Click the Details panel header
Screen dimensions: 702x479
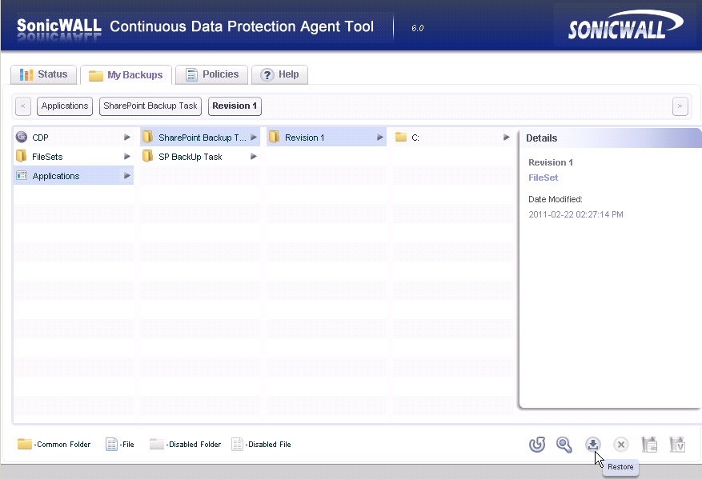610,138
